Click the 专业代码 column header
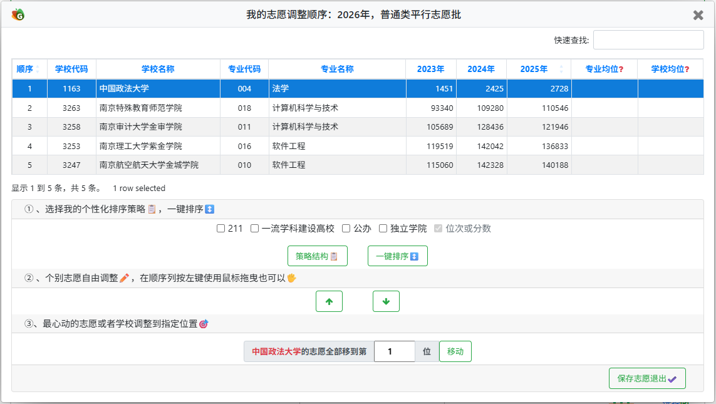The image size is (716, 404). [x=244, y=69]
